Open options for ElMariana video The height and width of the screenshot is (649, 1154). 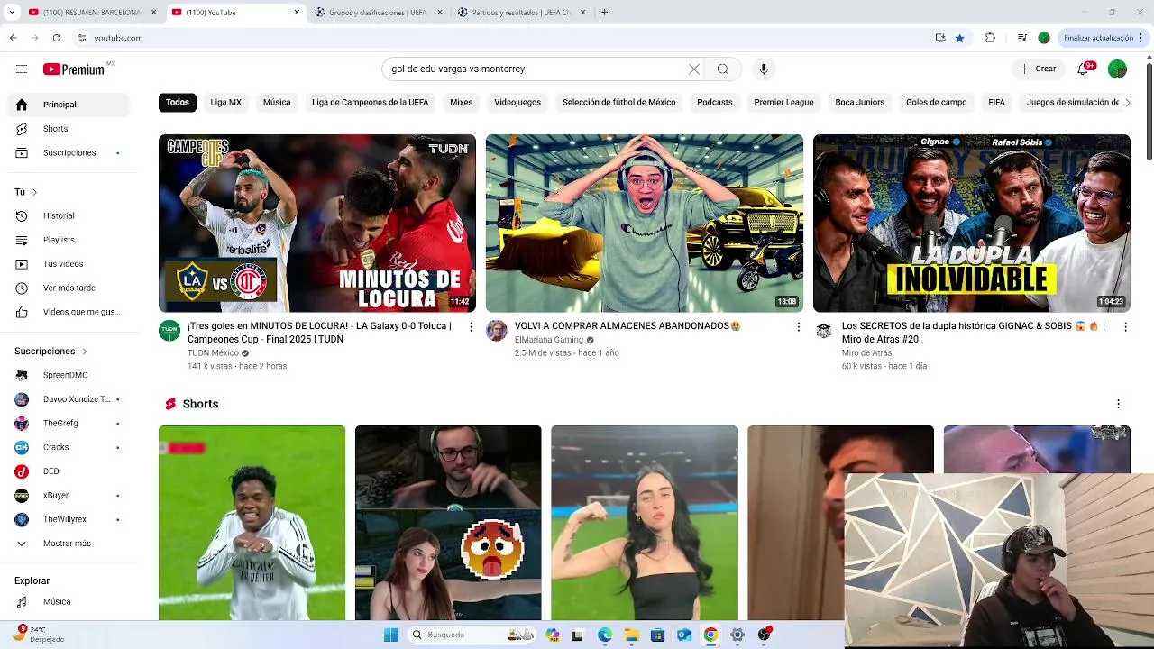[x=798, y=327]
